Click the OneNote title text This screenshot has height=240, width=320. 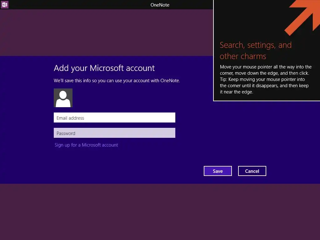point(160,5)
